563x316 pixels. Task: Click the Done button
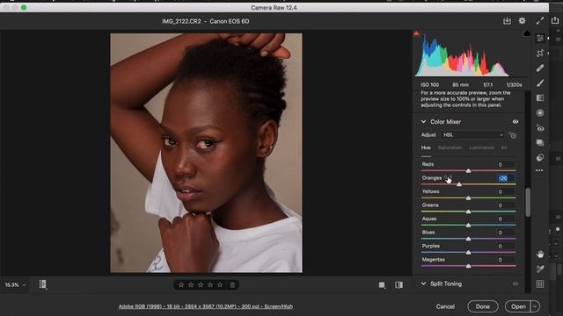click(483, 306)
